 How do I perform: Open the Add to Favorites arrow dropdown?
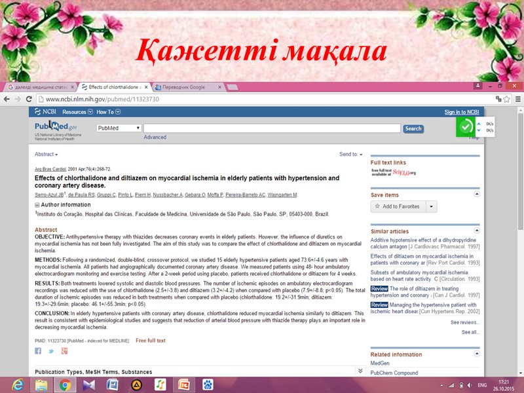(x=432, y=206)
